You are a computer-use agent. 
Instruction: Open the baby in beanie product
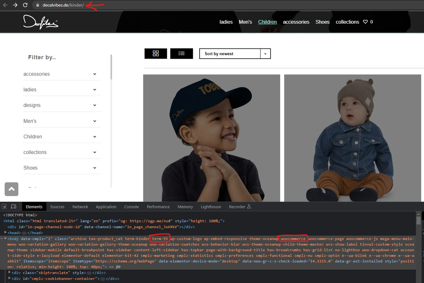[353, 138]
